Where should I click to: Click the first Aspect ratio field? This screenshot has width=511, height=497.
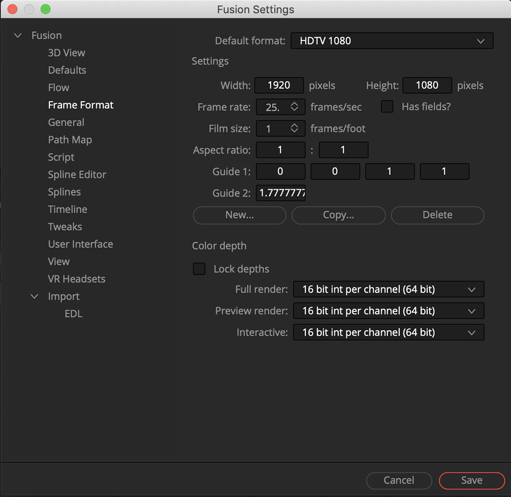click(280, 150)
